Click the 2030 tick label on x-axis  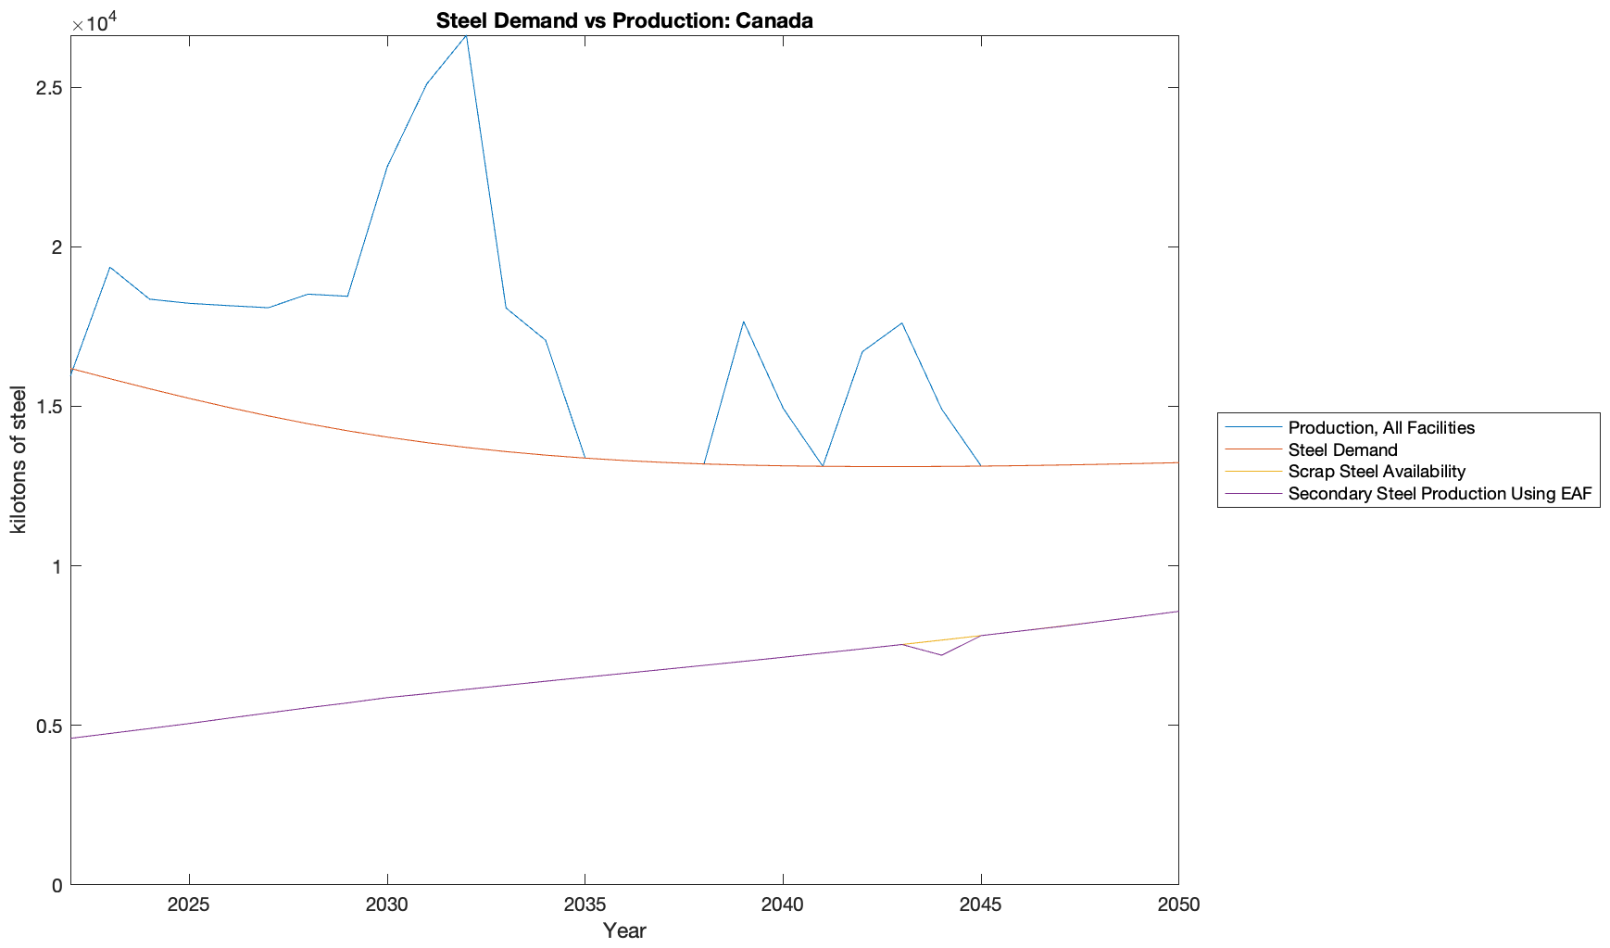tap(386, 904)
